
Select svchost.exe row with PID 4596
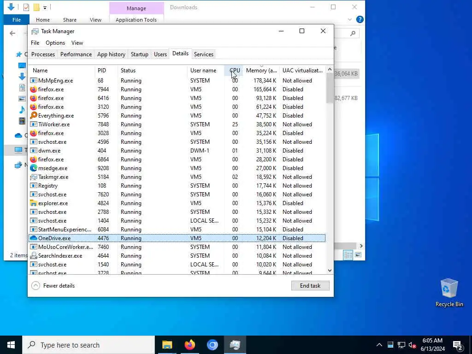click(x=177, y=142)
